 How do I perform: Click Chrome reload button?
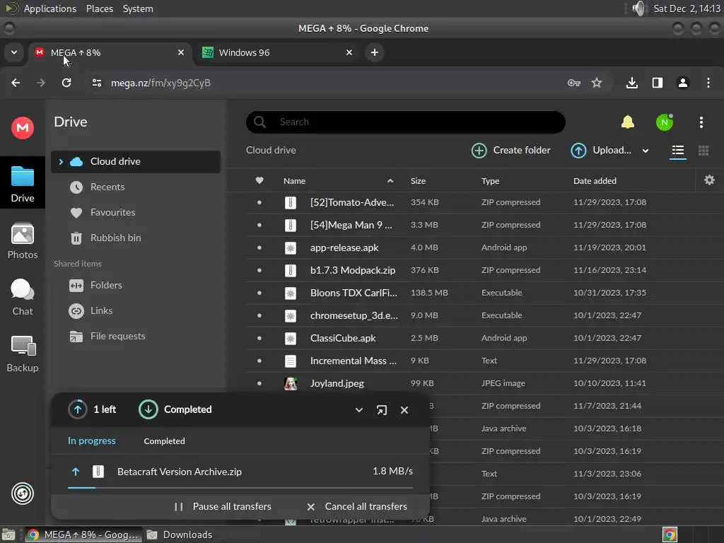[x=66, y=83]
